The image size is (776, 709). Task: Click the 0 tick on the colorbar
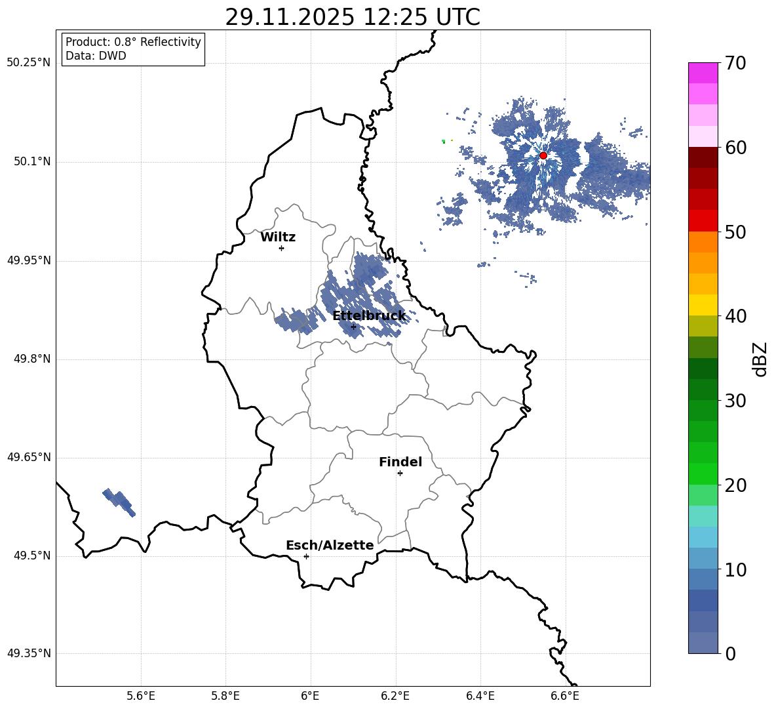pos(730,653)
